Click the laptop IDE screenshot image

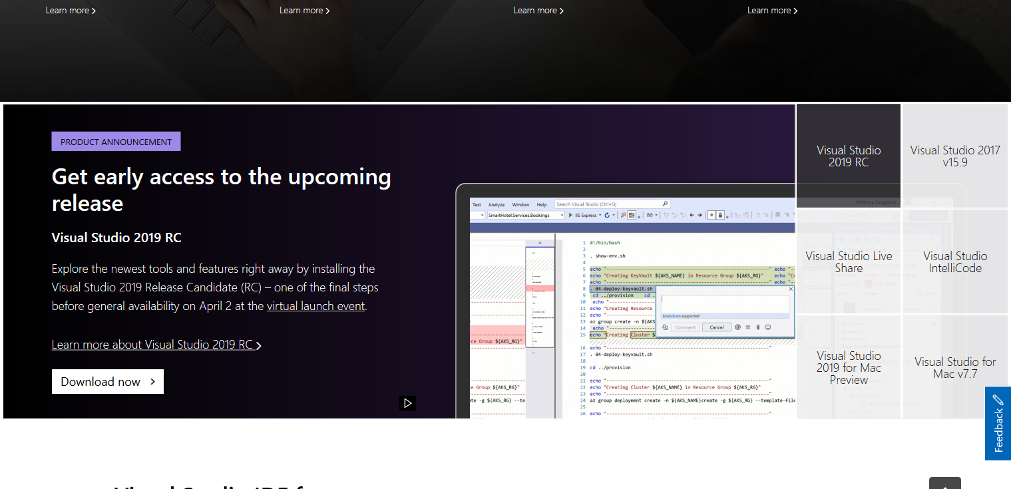point(626,301)
